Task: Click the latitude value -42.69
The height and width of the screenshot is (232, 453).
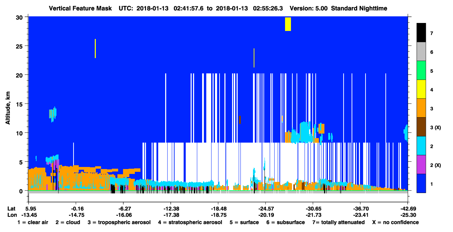Action: tap(408, 209)
